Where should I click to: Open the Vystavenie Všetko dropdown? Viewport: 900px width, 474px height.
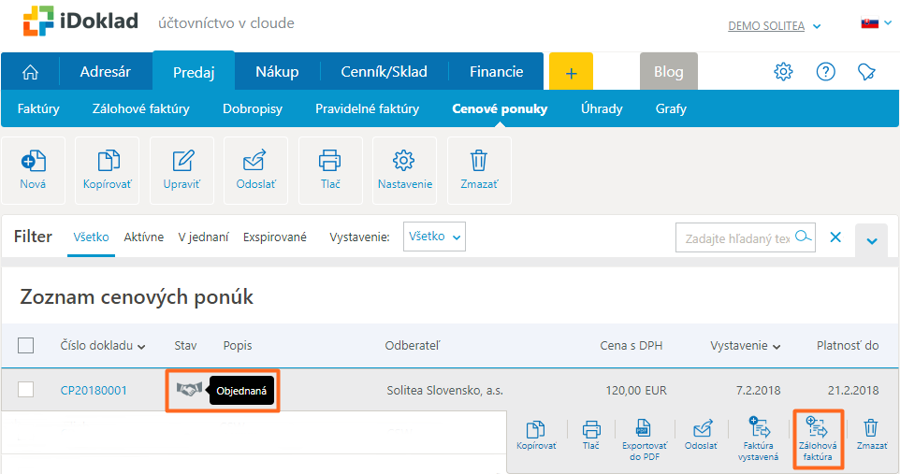click(434, 237)
